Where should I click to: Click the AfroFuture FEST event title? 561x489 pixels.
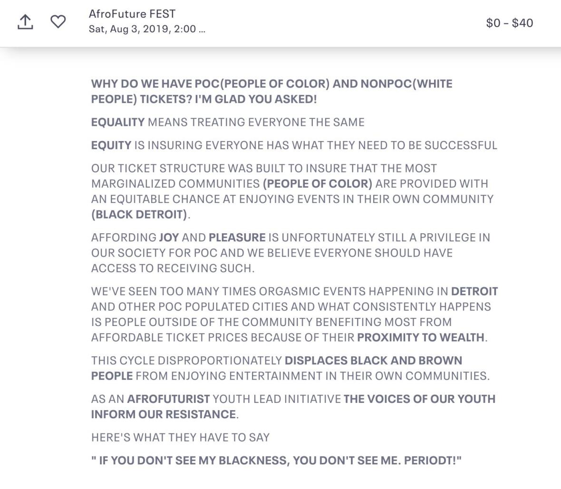click(x=132, y=14)
